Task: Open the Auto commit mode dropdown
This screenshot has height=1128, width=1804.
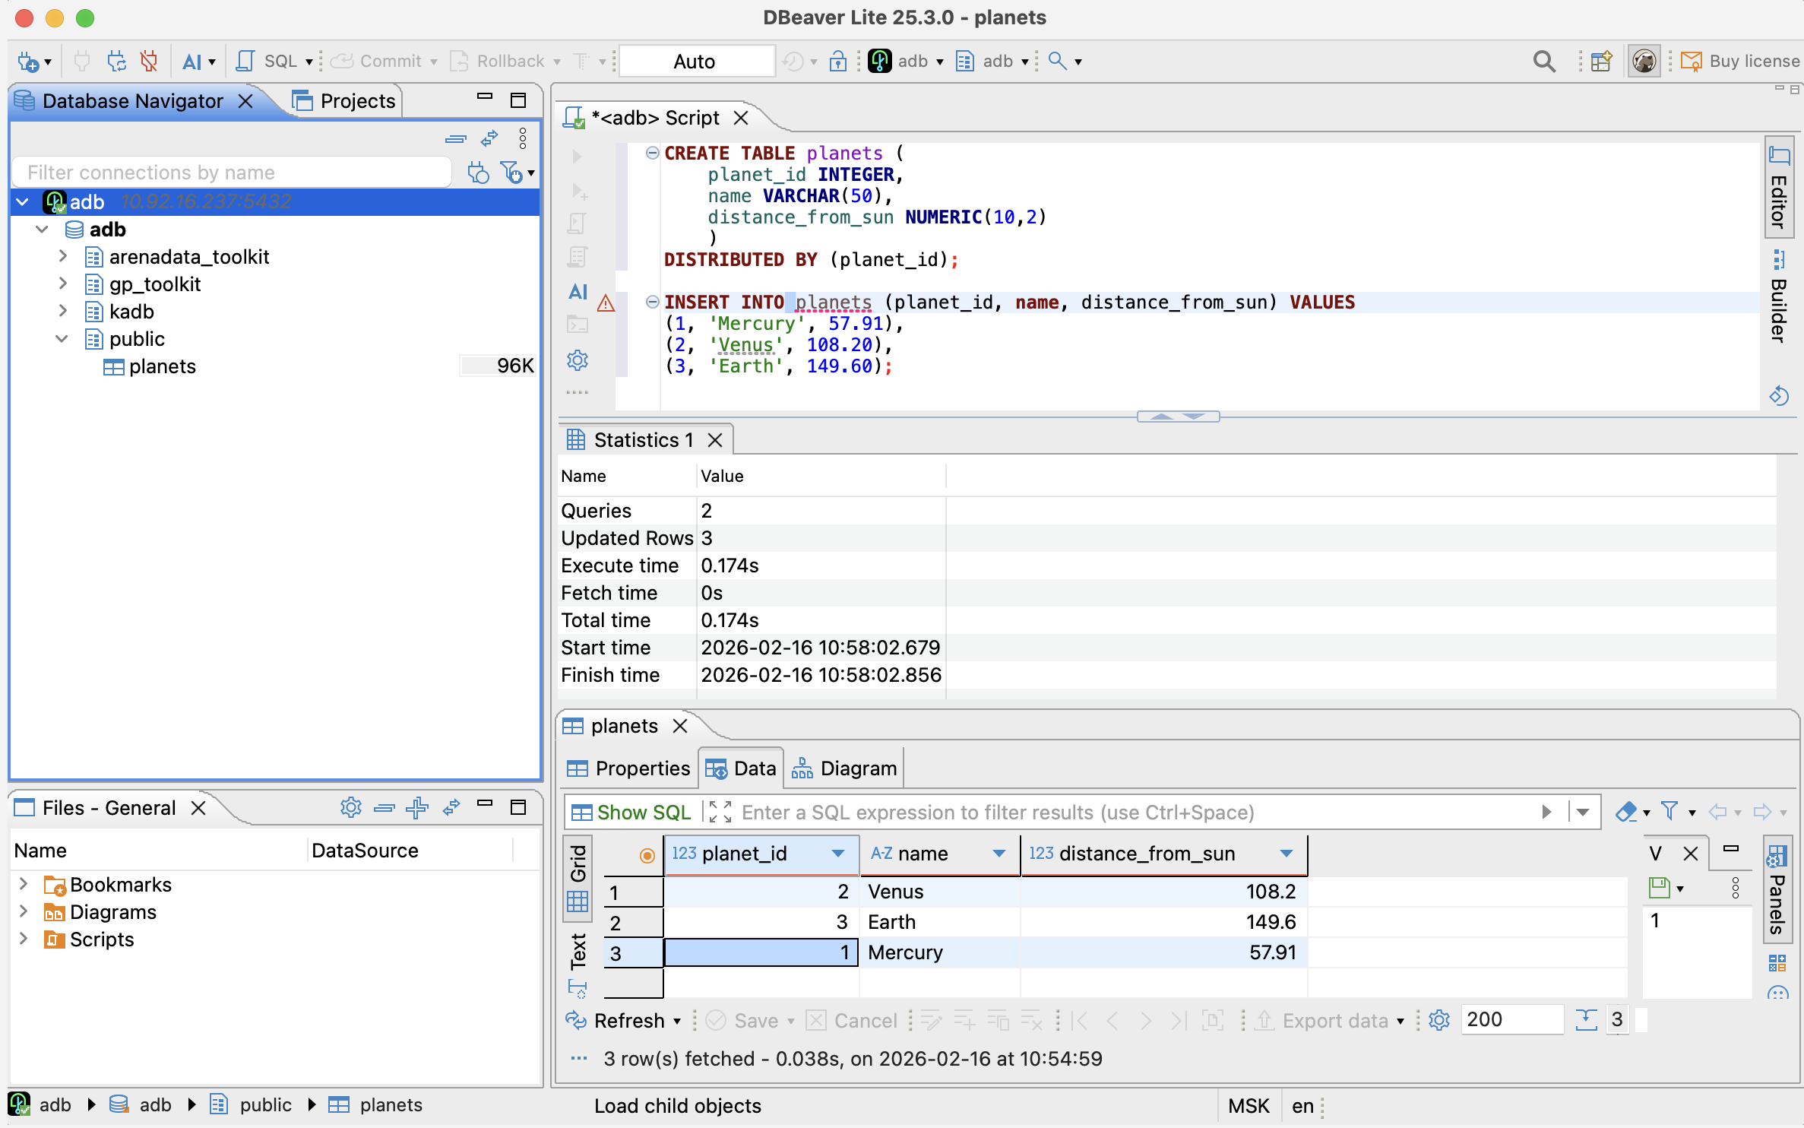Action: pos(695,61)
